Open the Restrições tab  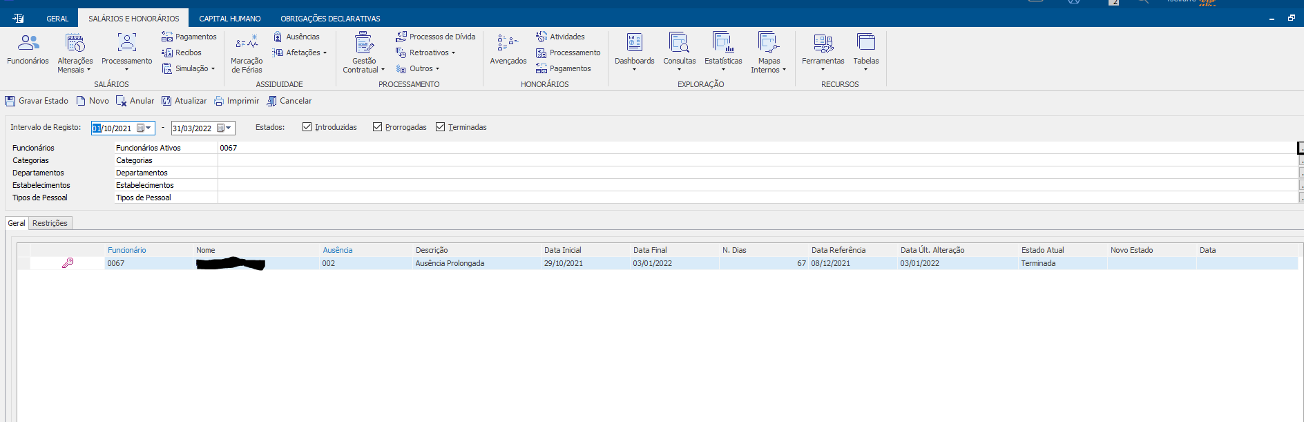[x=50, y=223]
